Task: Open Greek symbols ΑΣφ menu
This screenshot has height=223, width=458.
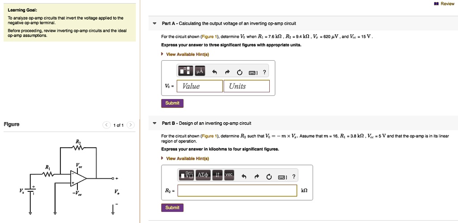Action: (x=204, y=176)
